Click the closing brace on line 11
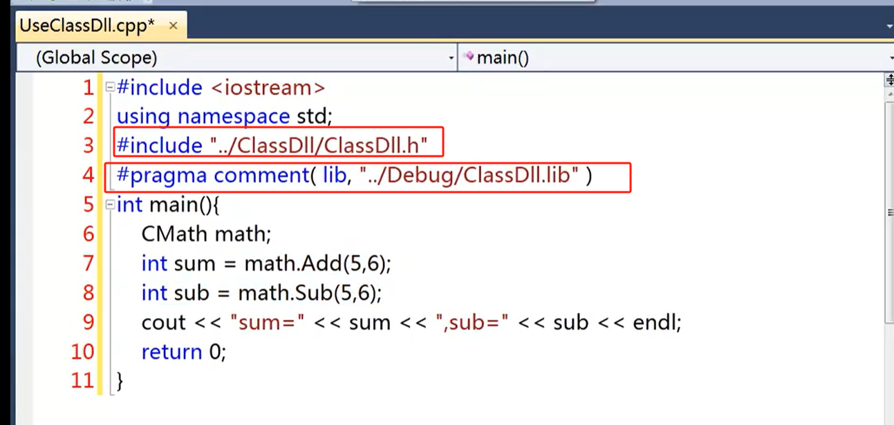Image resolution: width=894 pixels, height=425 pixels. point(120,381)
